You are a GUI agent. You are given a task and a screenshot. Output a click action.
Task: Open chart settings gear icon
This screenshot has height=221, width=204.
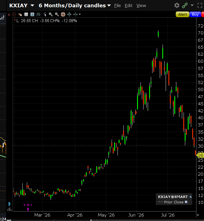click(177, 6)
